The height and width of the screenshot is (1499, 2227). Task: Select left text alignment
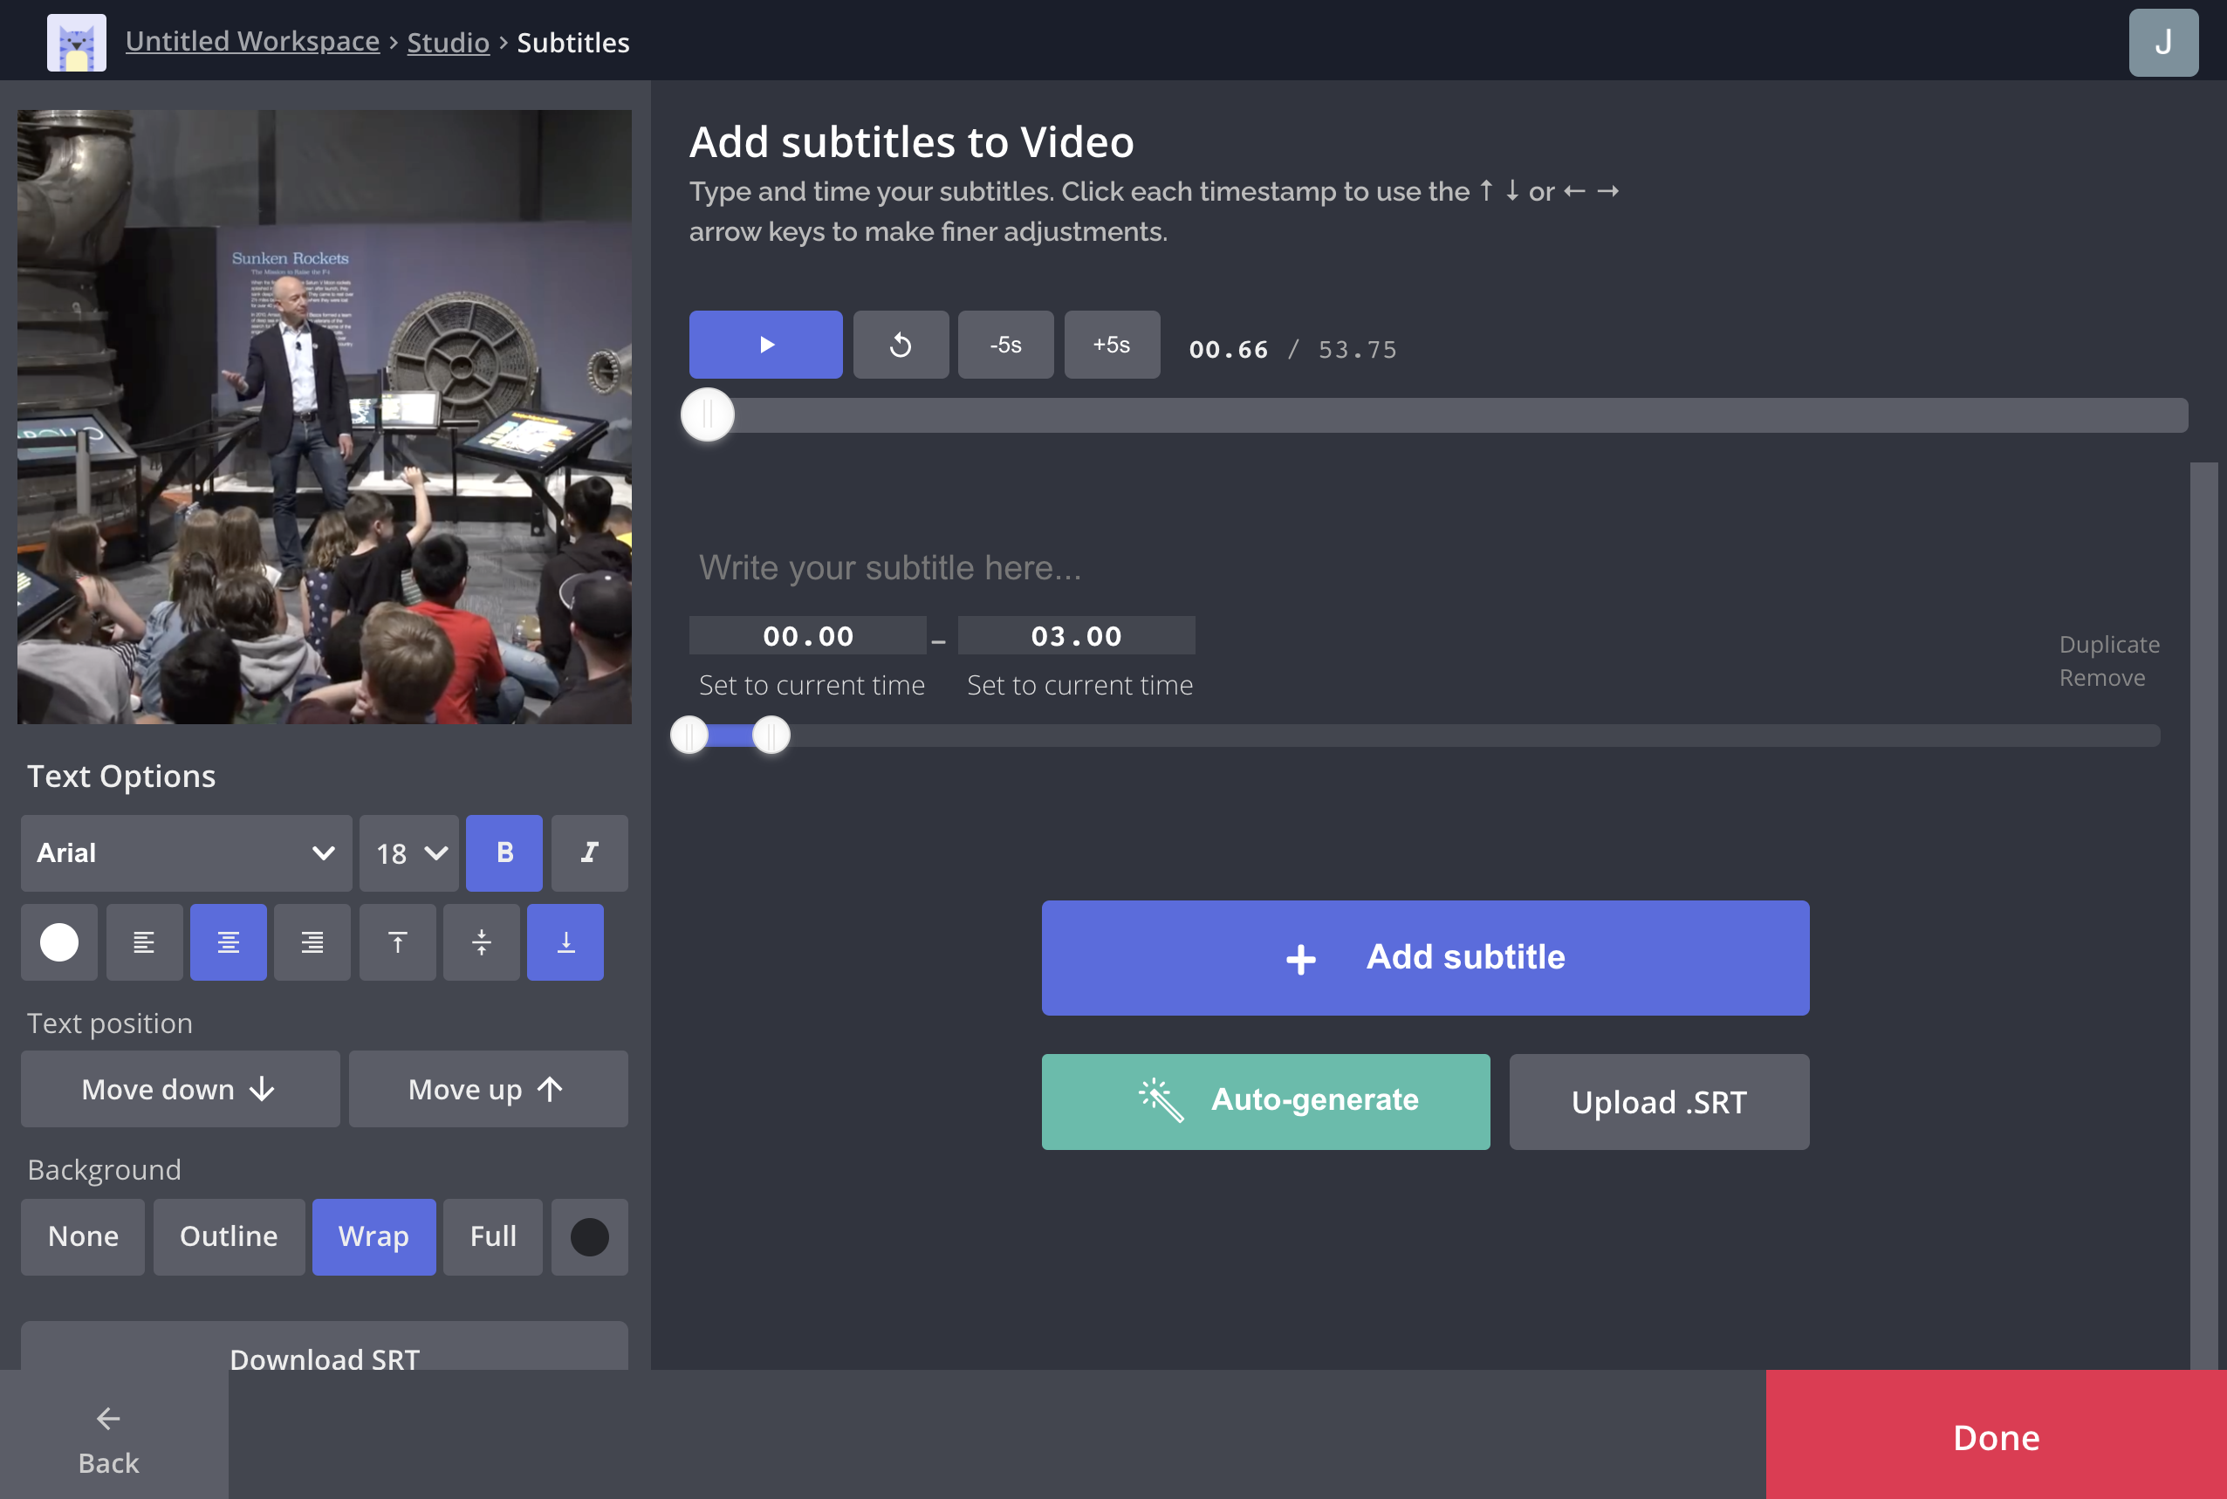pos(143,941)
